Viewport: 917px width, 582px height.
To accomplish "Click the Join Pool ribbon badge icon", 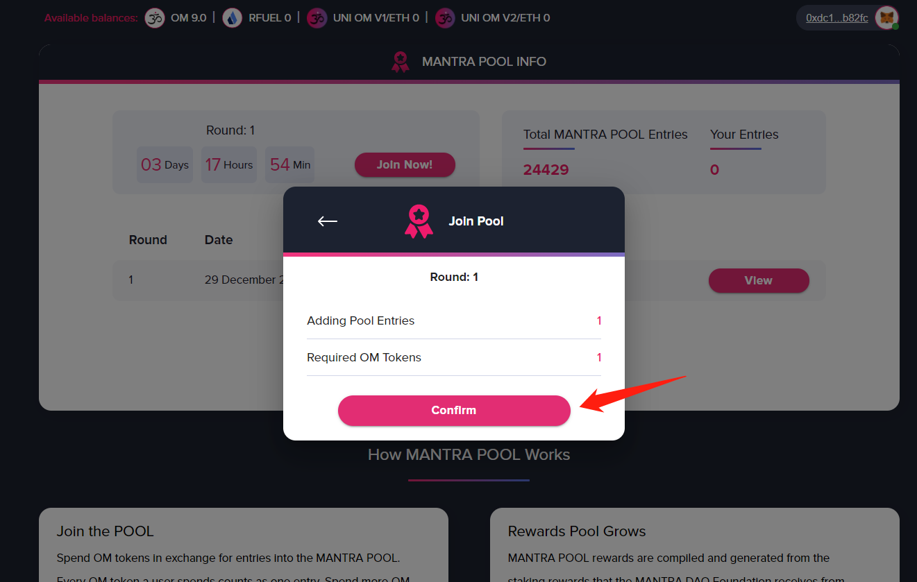I will tap(419, 221).
